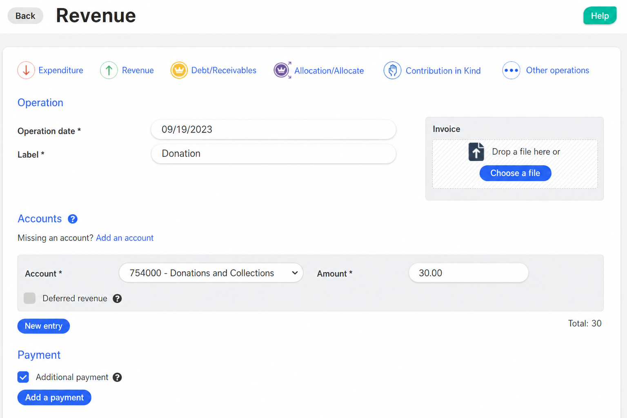Click the Add an account link
The width and height of the screenshot is (627, 418).
[125, 238]
